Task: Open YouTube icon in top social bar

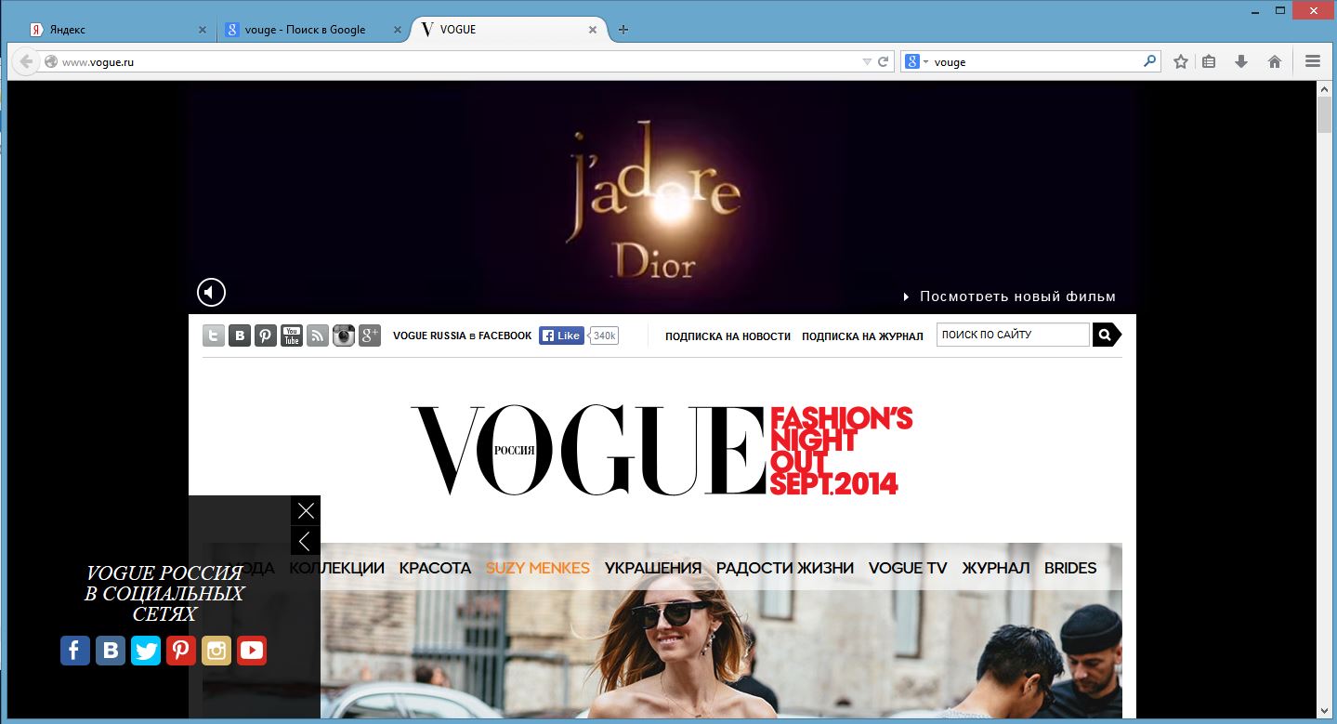Action: (292, 336)
